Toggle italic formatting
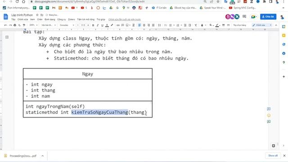 98,25
